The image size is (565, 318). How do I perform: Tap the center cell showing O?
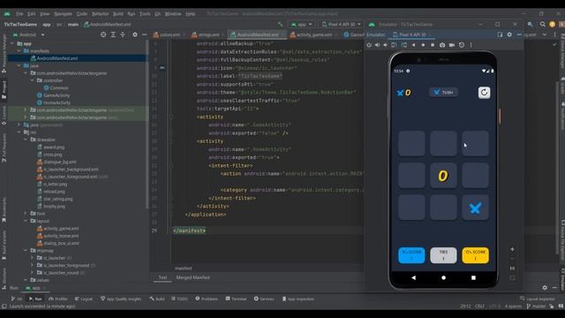(x=443, y=176)
